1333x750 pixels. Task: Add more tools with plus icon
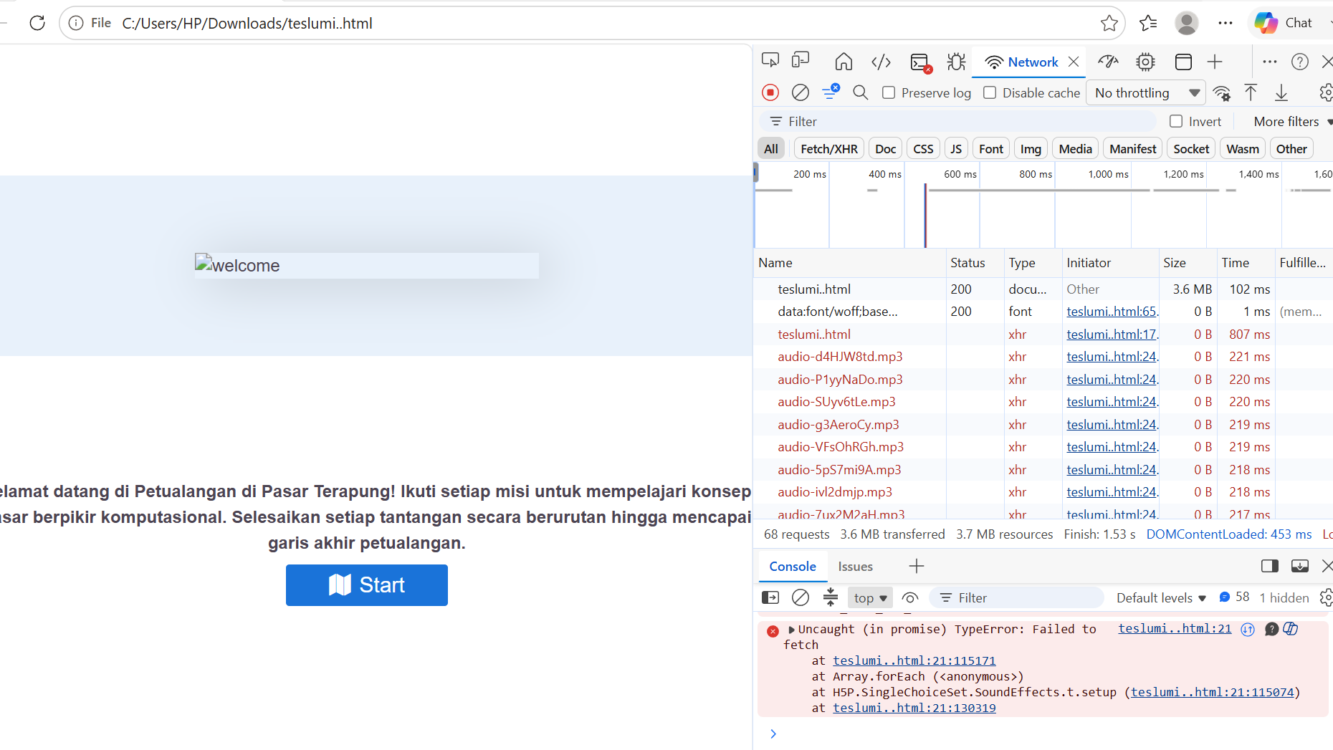[x=1215, y=62]
